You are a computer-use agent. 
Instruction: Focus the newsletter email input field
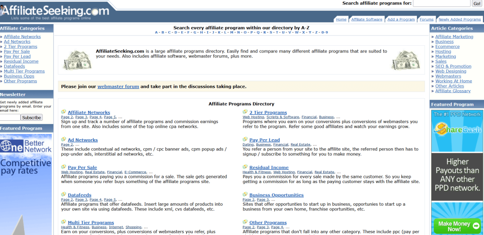point(10,117)
